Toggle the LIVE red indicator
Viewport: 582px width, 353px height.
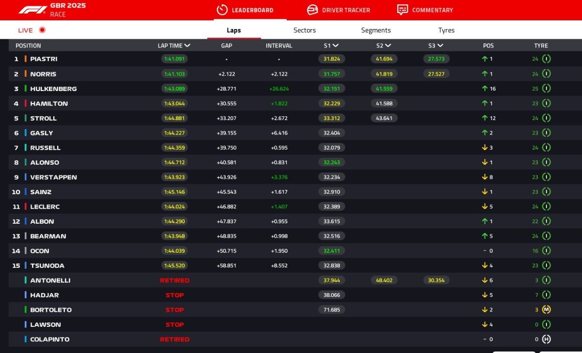pos(42,30)
